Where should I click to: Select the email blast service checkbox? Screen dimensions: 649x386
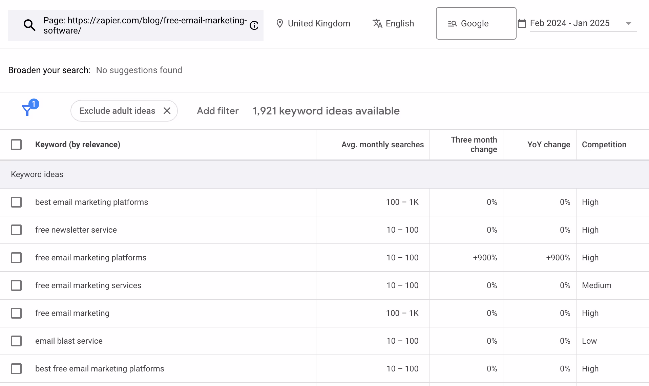tap(16, 341)
